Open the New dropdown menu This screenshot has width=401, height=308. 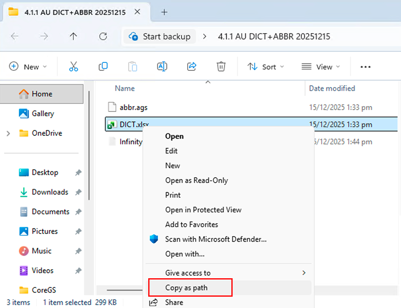coord(28,67)
